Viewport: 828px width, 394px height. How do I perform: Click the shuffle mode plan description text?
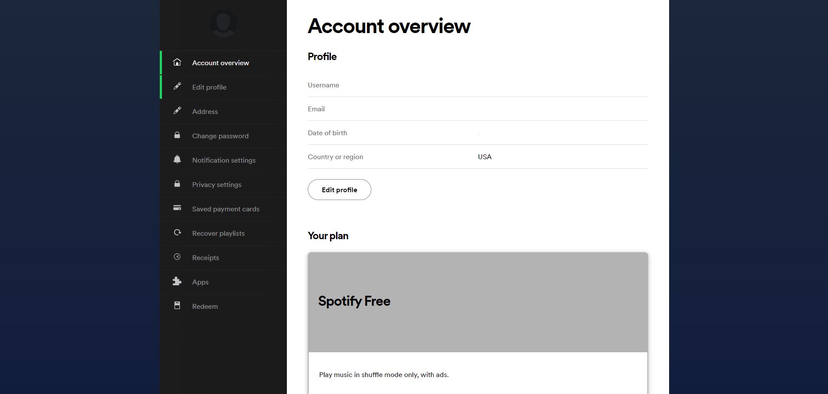384,374
